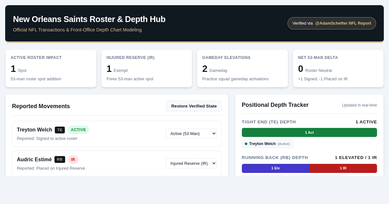Click the 1 ELEVATED / 1 IR text
Image resolution: width=389 pixels, height=204 pixels.
(x=356, y=158)
